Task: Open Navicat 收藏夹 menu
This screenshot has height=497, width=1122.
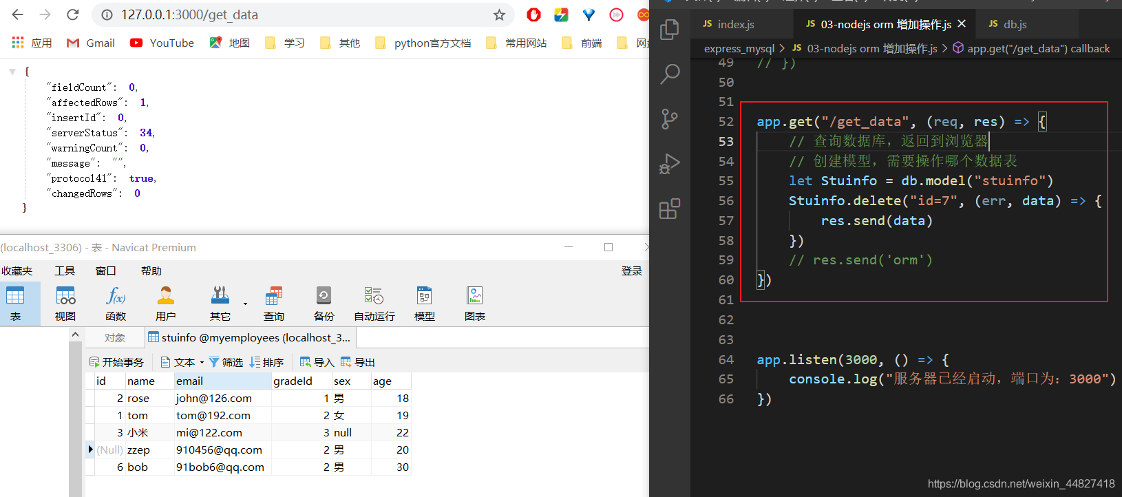Action: coord(17,271)
